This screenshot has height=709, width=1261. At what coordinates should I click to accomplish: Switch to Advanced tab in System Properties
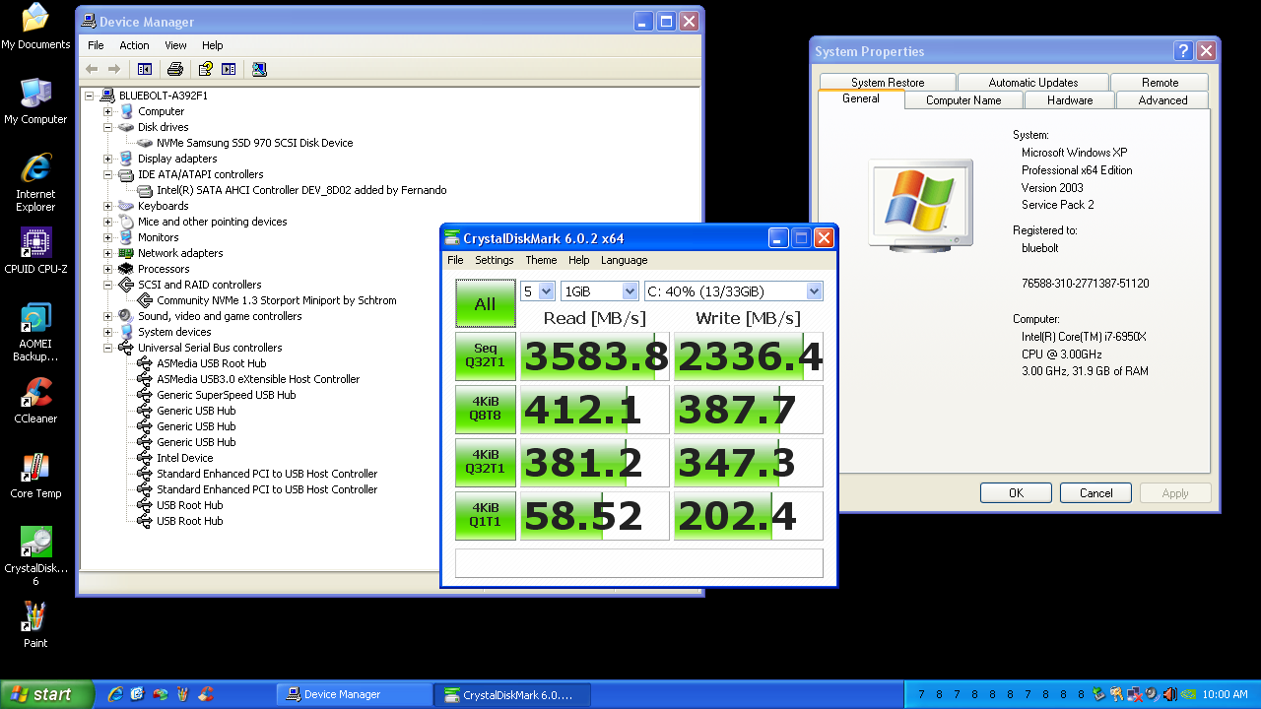tap(1162, 100)
